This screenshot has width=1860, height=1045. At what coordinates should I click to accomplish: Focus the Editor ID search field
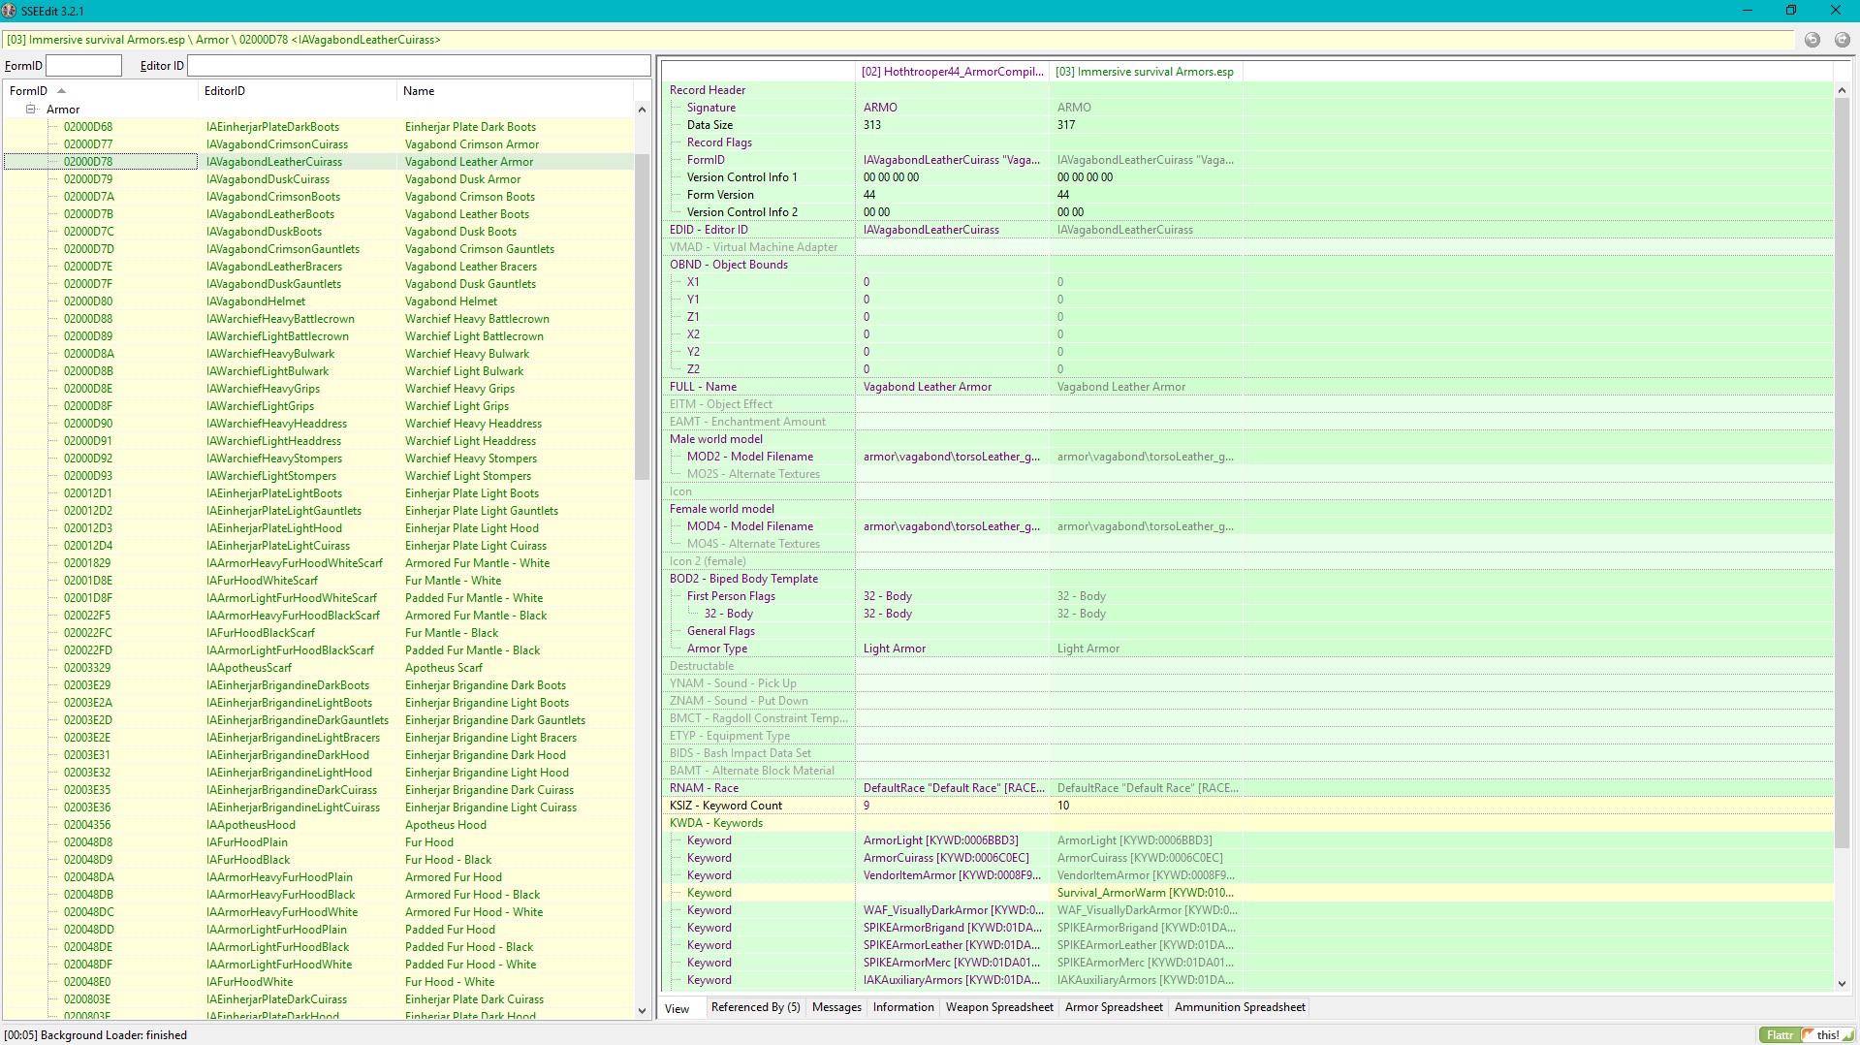(x=418, y=66)
